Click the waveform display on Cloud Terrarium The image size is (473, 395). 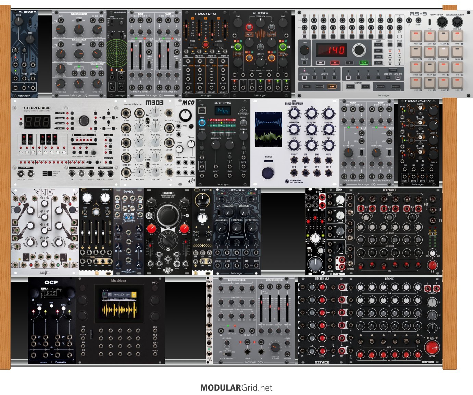(x=269, y=130)
